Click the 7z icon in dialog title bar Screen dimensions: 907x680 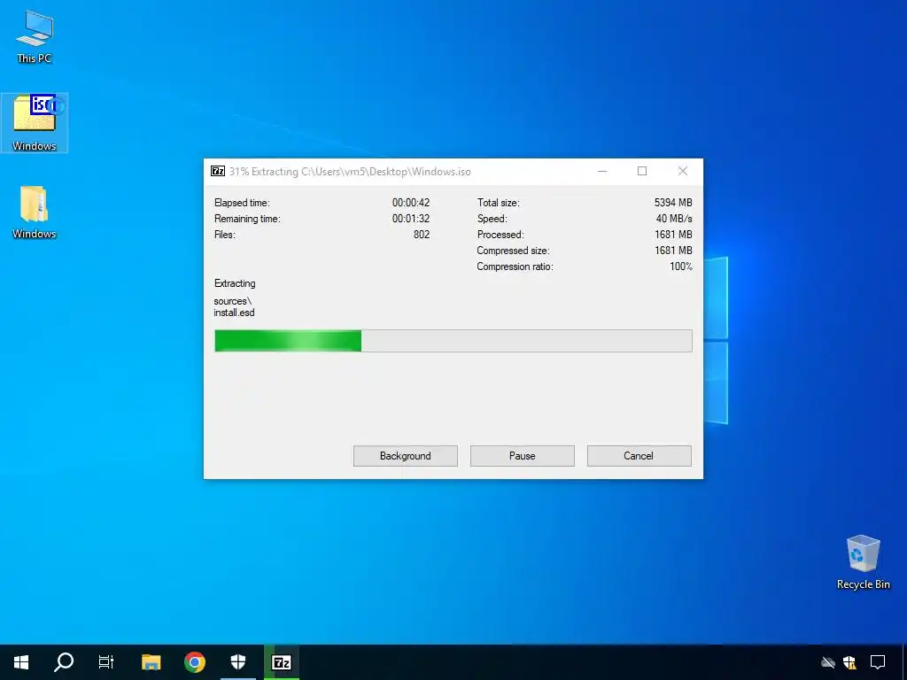coord(218,171)
